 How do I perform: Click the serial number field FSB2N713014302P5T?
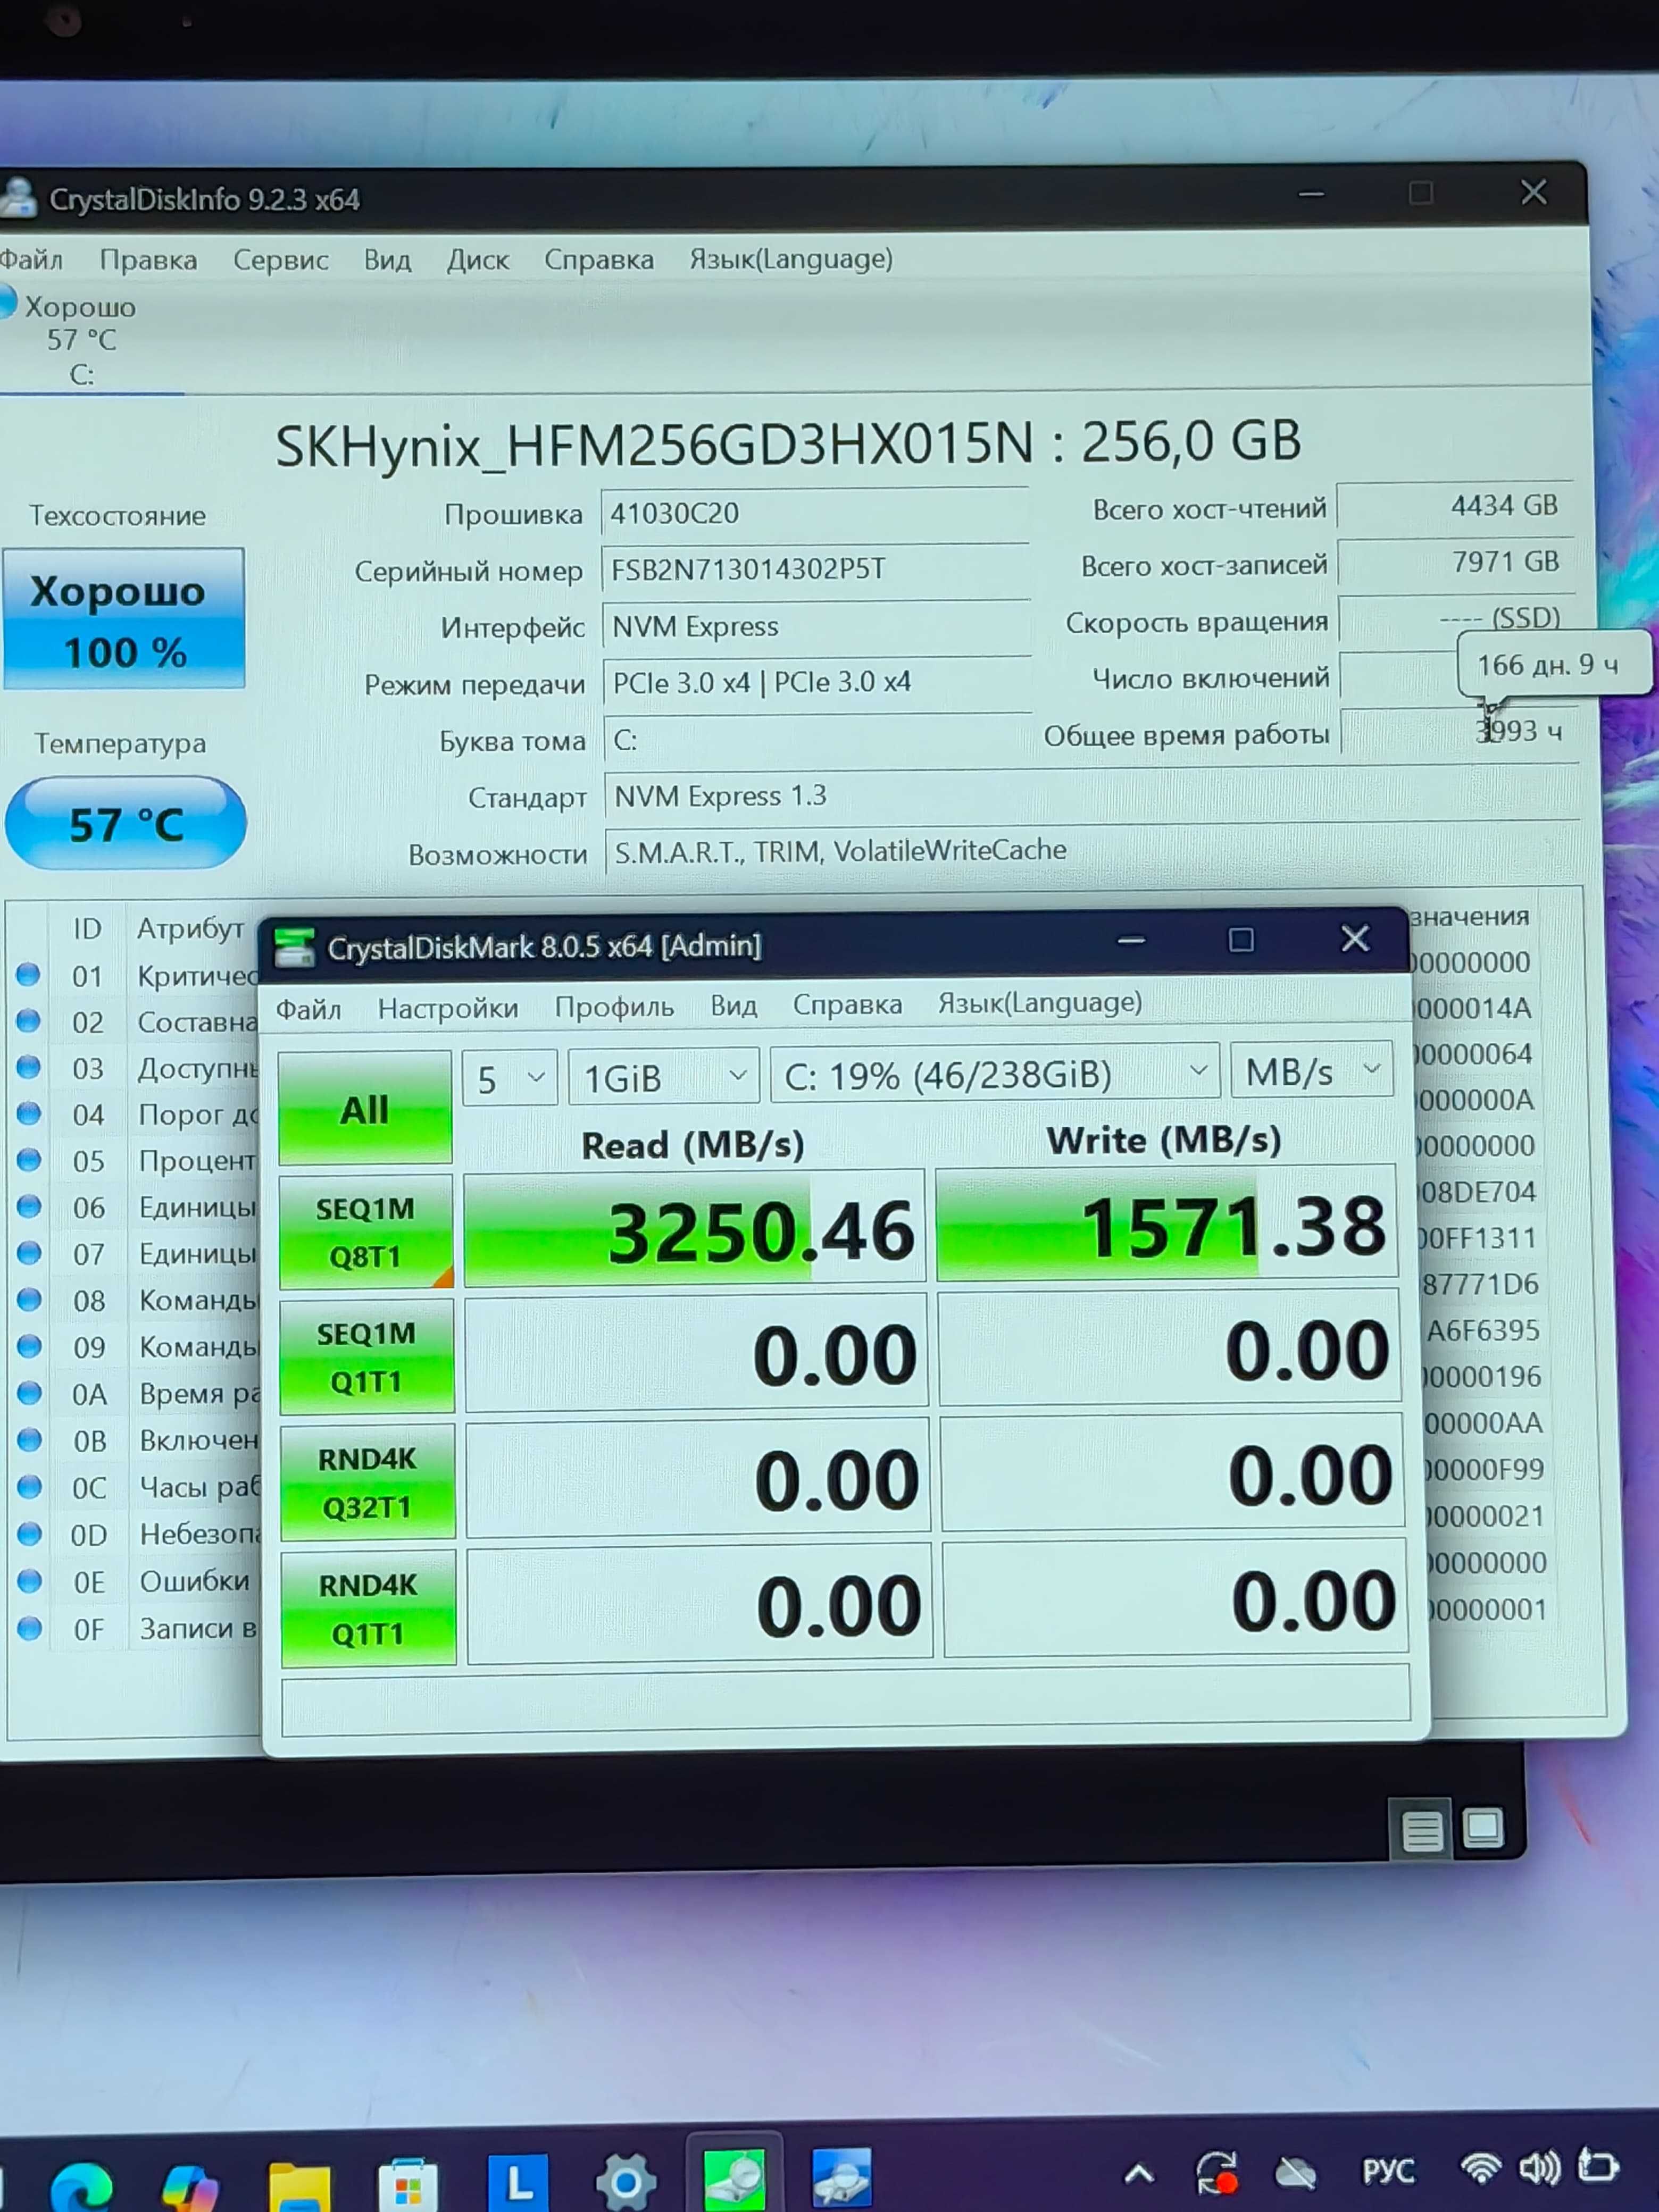[x=815, y=569]
